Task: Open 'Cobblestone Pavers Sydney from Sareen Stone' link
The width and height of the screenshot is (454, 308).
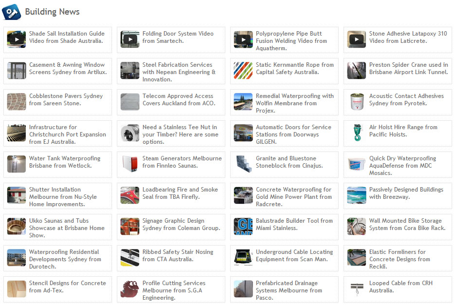Action: [x=66, y=99]
